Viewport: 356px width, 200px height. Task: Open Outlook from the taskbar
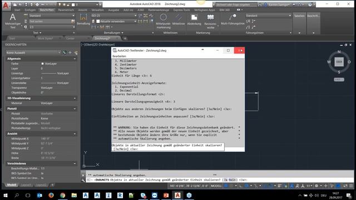tap(39, 195)
